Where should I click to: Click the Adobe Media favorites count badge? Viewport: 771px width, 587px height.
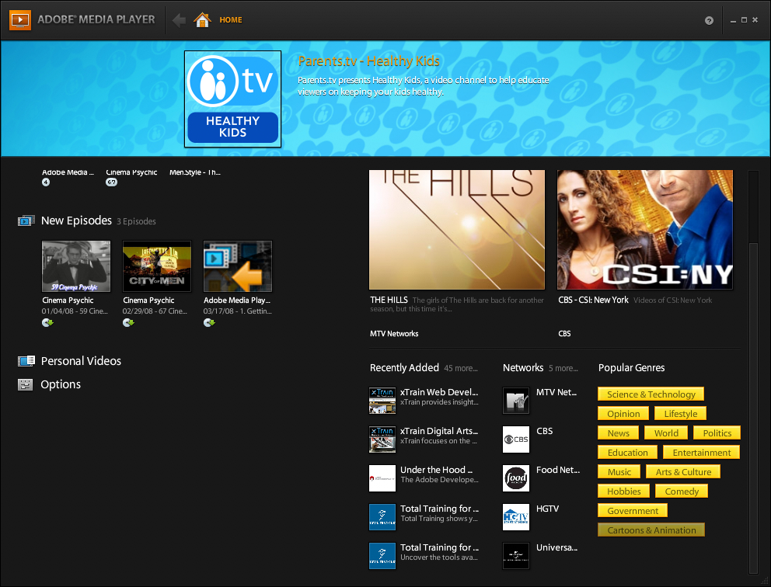[46, 182]
